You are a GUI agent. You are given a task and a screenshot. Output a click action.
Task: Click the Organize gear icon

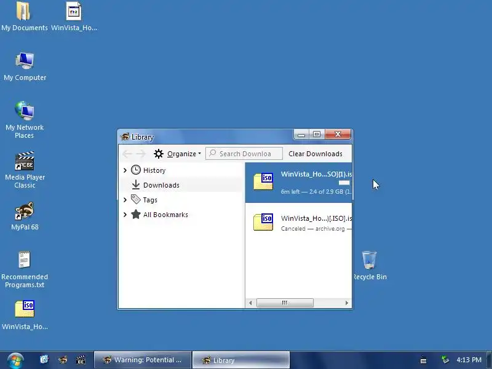159,154
